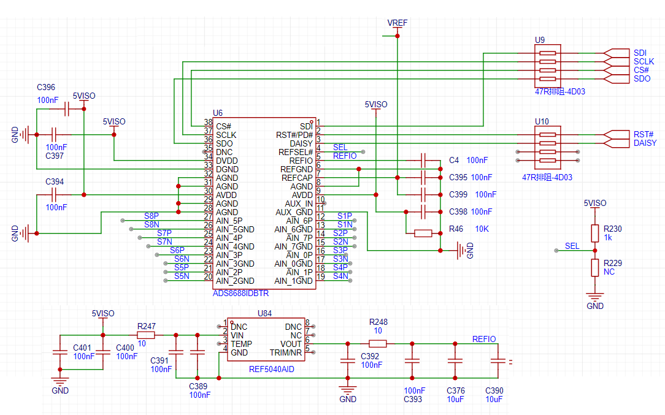Select the DVDD pin name on U6

coord(227,161)
